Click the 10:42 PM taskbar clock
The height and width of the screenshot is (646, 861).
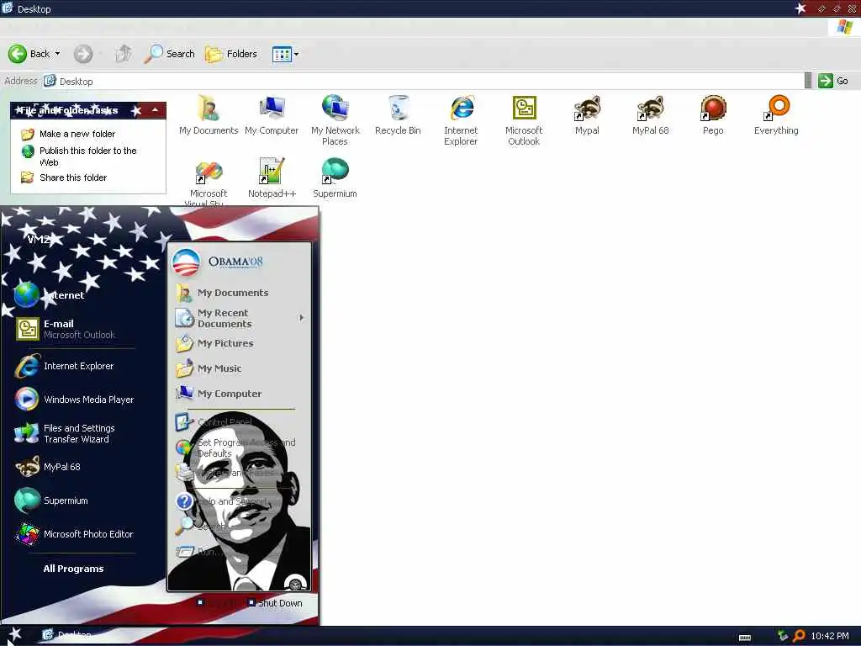point(830,636)
